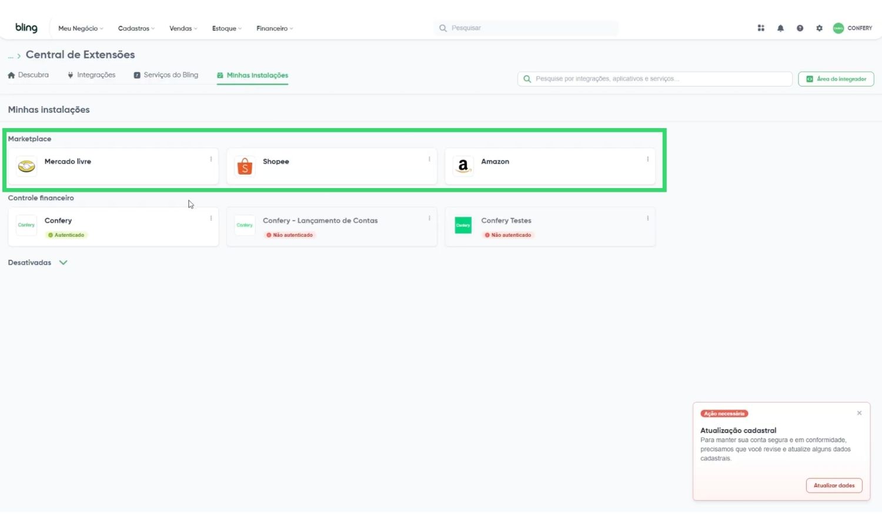Click the green Confery Testes logo

(463, 225)
